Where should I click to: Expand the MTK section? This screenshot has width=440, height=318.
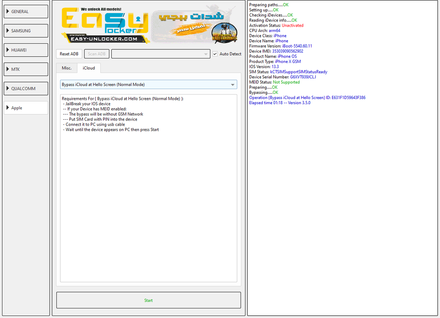point(26,69)
